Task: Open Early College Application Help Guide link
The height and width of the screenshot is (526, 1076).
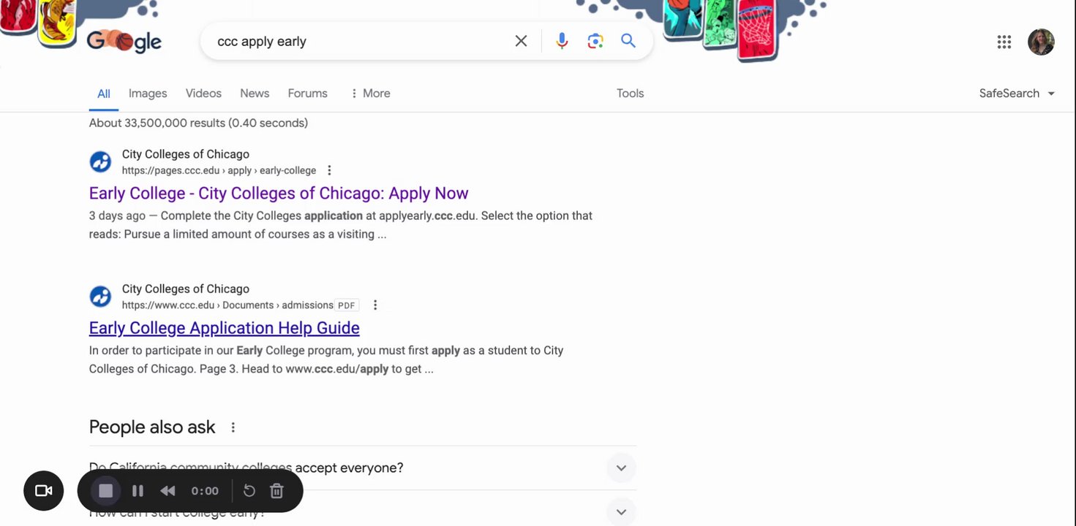Action: click(224, 328)
